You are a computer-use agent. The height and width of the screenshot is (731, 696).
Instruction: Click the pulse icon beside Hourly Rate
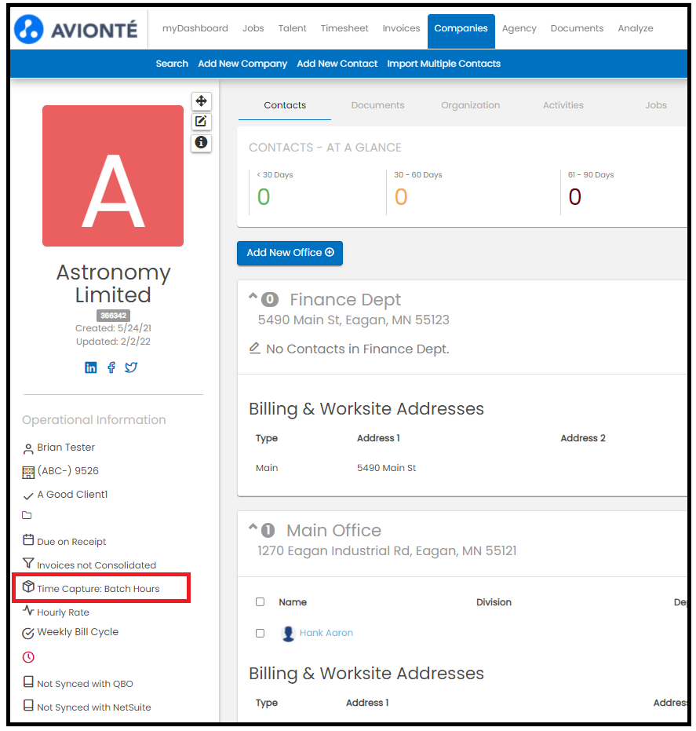click(x=28, y=610)
